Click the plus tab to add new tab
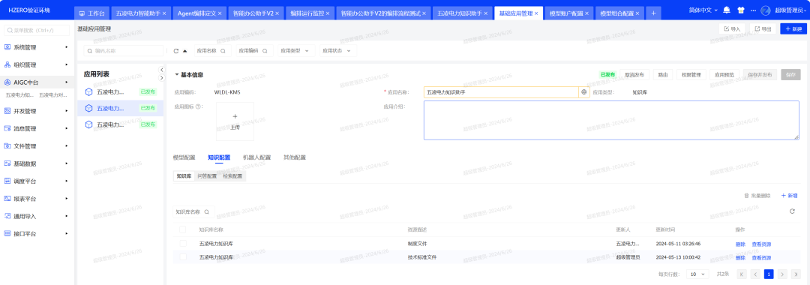 click(653, 13)
